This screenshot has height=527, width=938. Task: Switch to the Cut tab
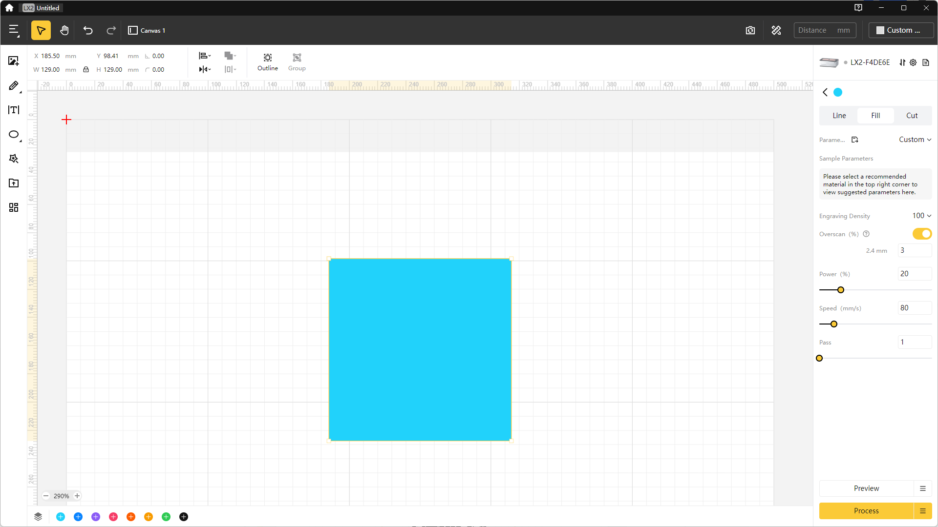pyautogui.click(x=912, y=116)
